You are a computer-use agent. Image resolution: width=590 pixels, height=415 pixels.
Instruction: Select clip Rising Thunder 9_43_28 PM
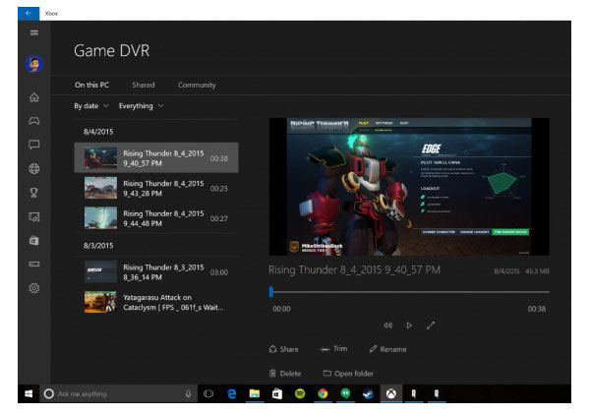click(x=156, y=188)
